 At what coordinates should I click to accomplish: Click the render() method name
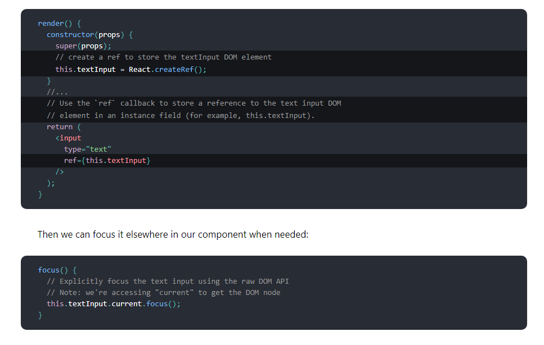tap(51, 24)
